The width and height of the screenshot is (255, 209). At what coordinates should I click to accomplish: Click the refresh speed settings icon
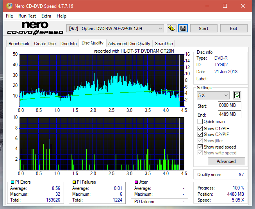(237, 95)
